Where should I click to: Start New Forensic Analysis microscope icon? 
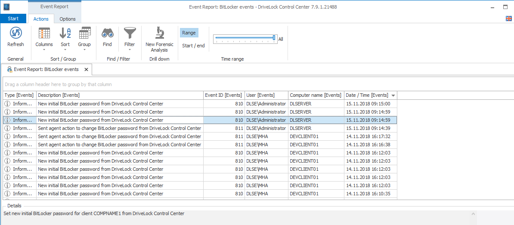click(x=159, y=34)
